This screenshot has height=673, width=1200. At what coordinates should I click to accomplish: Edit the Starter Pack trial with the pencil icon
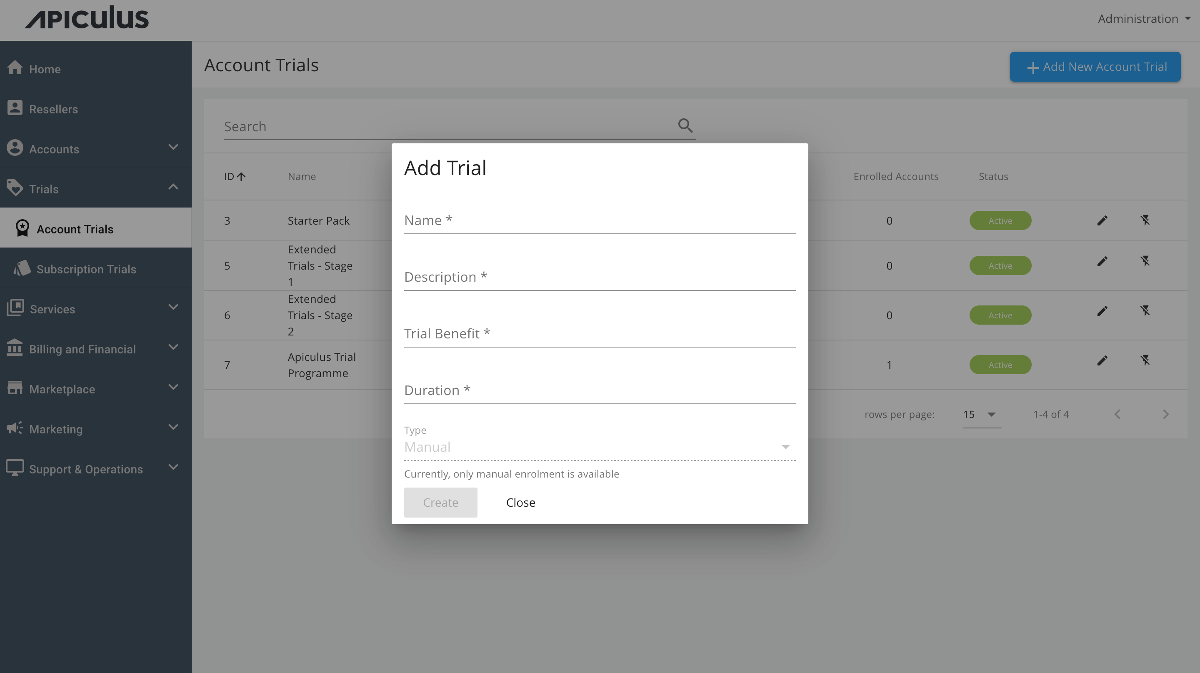(x=1102, y=220)
